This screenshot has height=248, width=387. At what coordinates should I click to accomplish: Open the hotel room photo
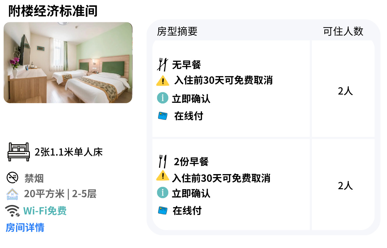click(68, 62)
